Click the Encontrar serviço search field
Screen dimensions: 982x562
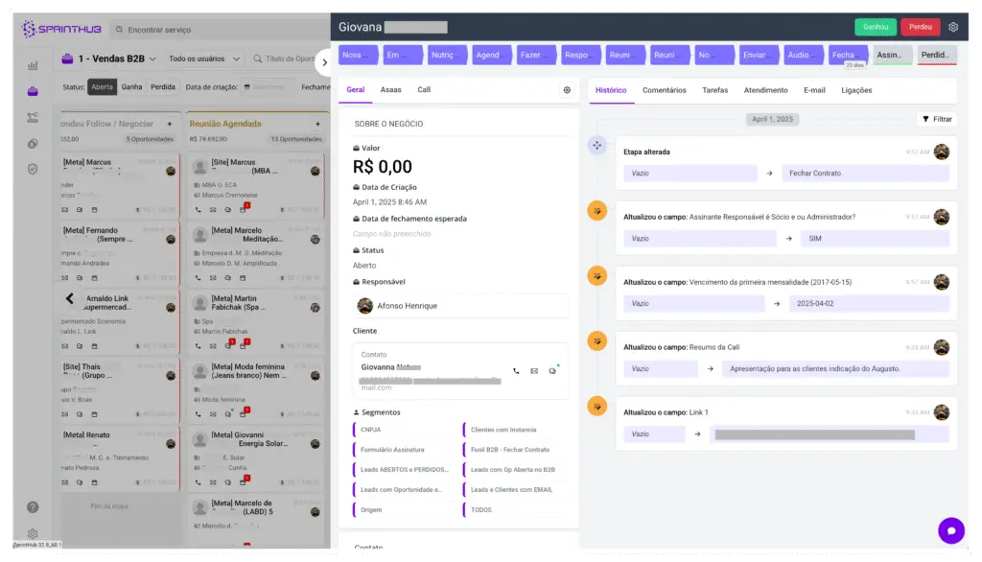(x=220, y=30)
